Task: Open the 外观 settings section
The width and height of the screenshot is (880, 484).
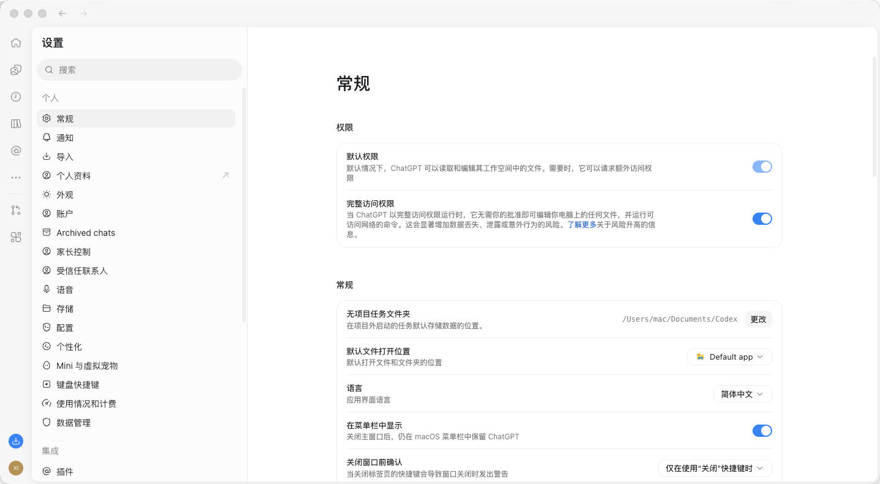Action: point(136,195)
